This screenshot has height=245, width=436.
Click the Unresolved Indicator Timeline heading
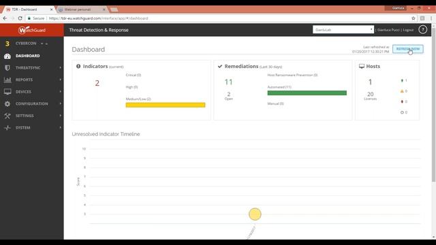point(106,134)
